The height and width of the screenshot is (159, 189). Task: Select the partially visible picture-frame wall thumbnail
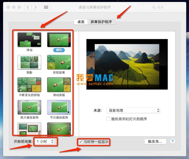pyautogui.click(x=29, y=129)
